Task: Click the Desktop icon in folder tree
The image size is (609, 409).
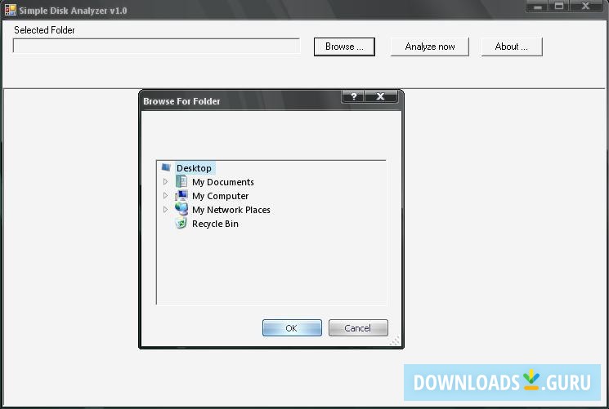Action: (166, 167)
